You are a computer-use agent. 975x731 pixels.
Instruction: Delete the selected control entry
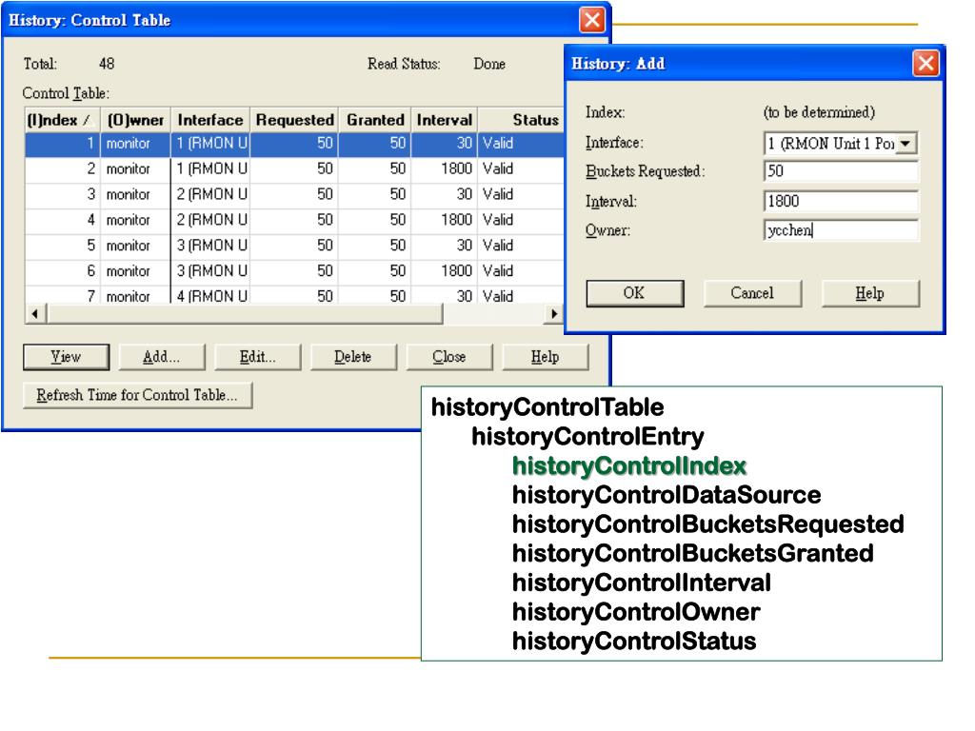pos(353,357)
